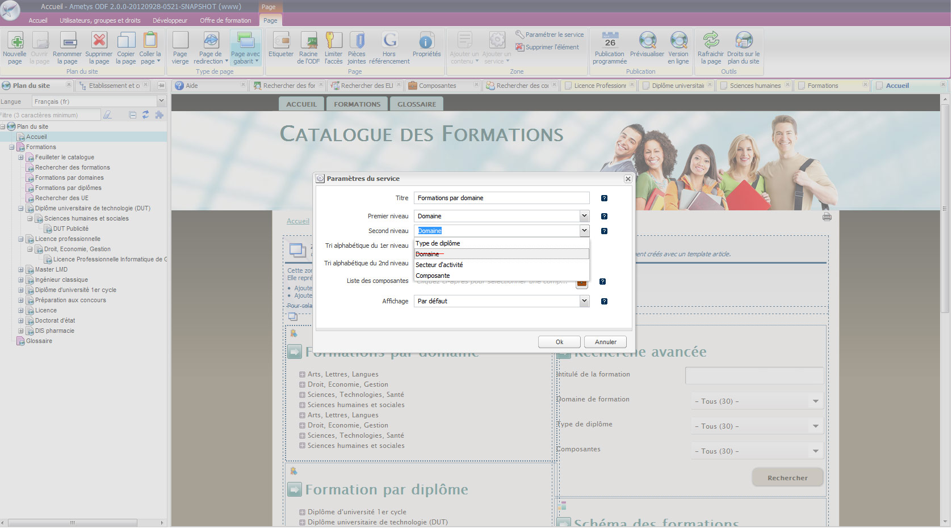Click Intitulé de la formation field

tap(754, 375)
